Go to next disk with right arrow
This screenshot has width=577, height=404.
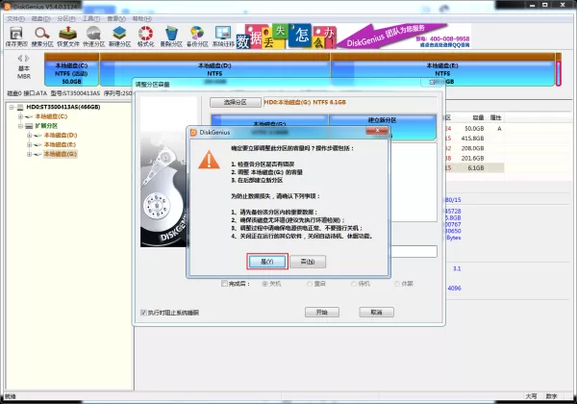[27, 58]
